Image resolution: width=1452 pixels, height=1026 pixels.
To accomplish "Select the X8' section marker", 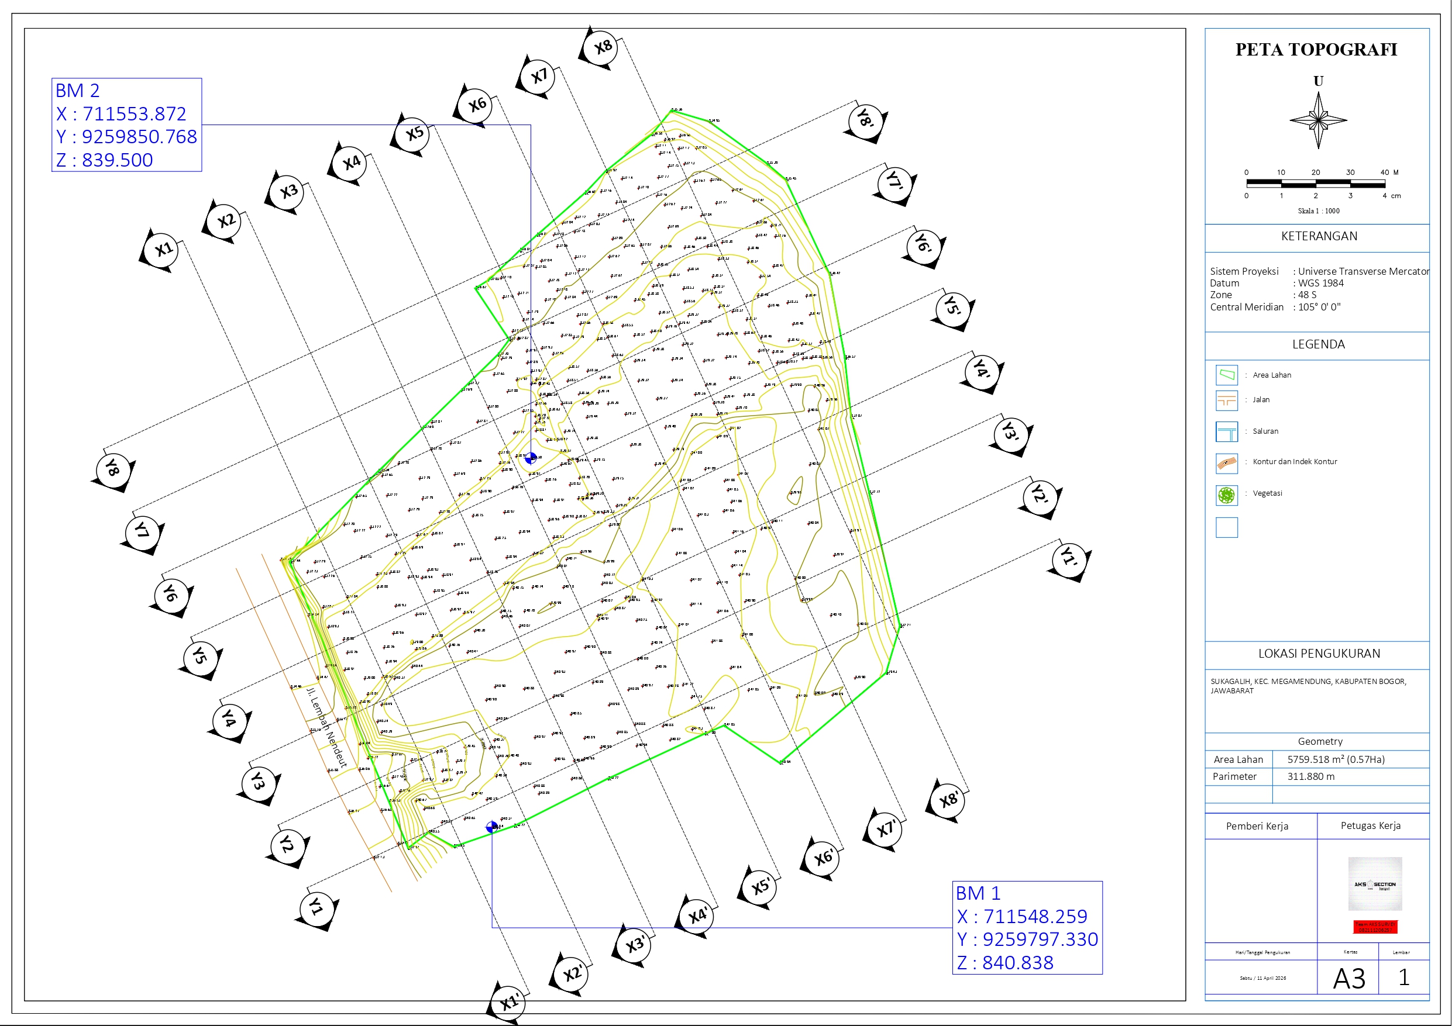I will pyautogui.click(x=948, y=800).
